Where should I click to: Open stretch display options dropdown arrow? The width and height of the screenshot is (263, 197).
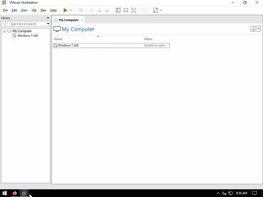tap(161, 10)
